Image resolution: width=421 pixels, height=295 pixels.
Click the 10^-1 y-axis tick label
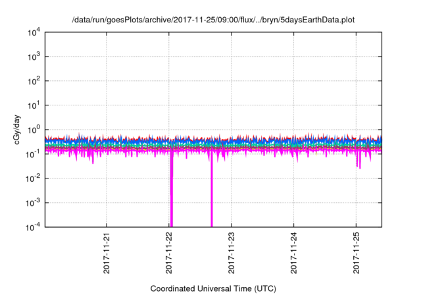pyautogui.click(x=34, y=154)
